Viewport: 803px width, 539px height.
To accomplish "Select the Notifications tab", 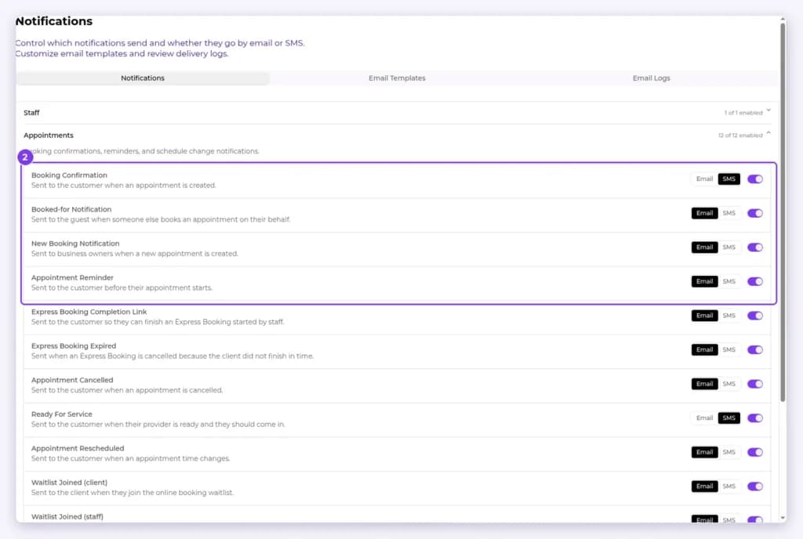I will 143,78.
